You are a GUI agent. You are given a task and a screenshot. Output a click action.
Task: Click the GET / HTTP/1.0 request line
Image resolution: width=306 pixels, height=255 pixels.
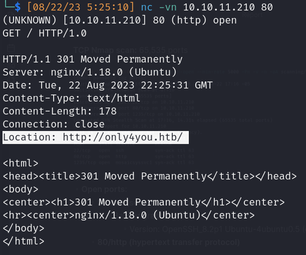tap(45, 33)
